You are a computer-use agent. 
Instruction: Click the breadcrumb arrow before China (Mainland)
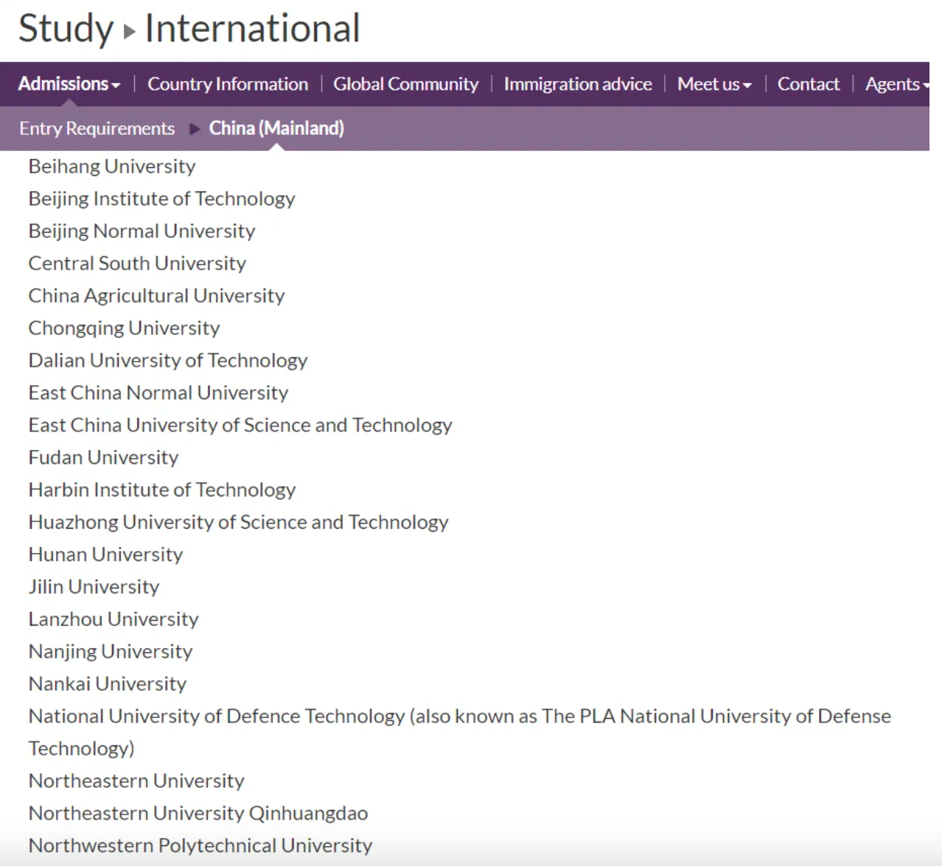pos(195,129)
